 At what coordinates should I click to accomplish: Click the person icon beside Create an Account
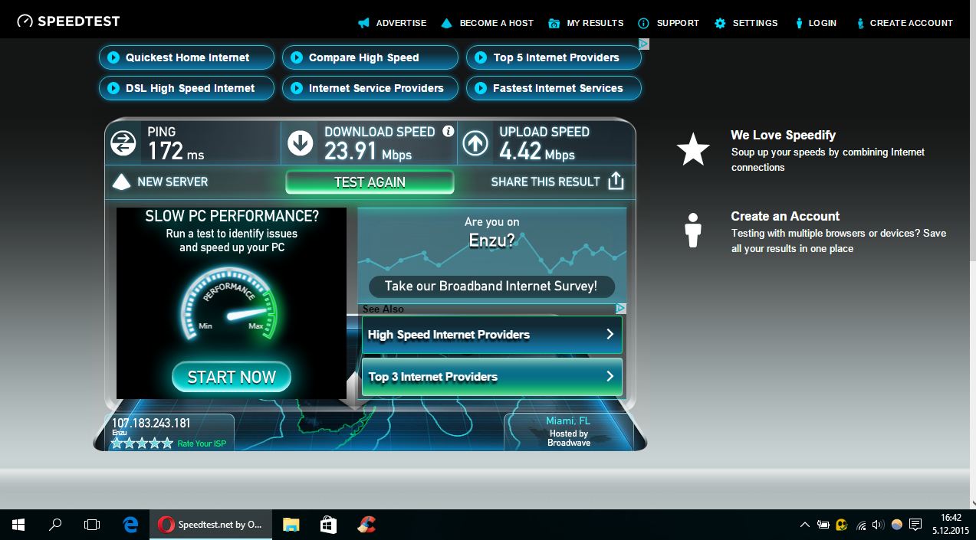(693, 231)
